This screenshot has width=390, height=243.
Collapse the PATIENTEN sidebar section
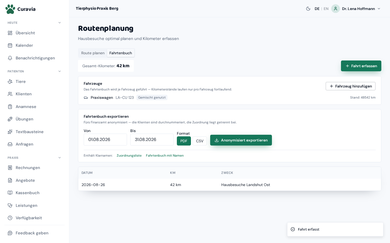[60, 71]
